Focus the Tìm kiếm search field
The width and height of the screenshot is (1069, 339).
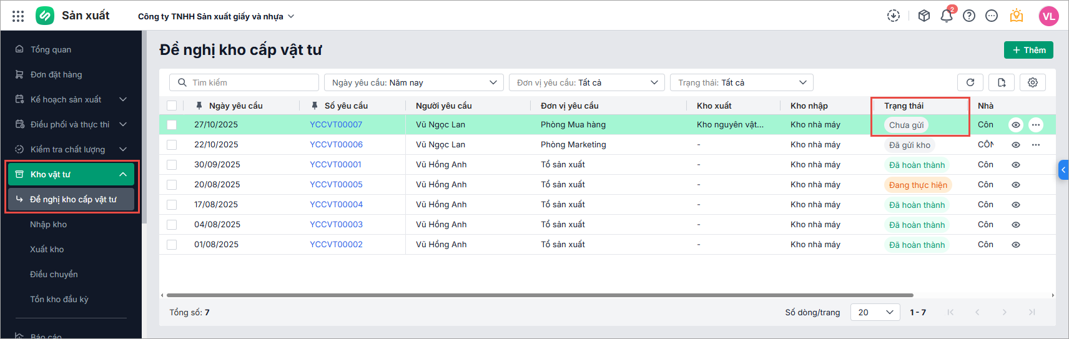pos(244,82)
